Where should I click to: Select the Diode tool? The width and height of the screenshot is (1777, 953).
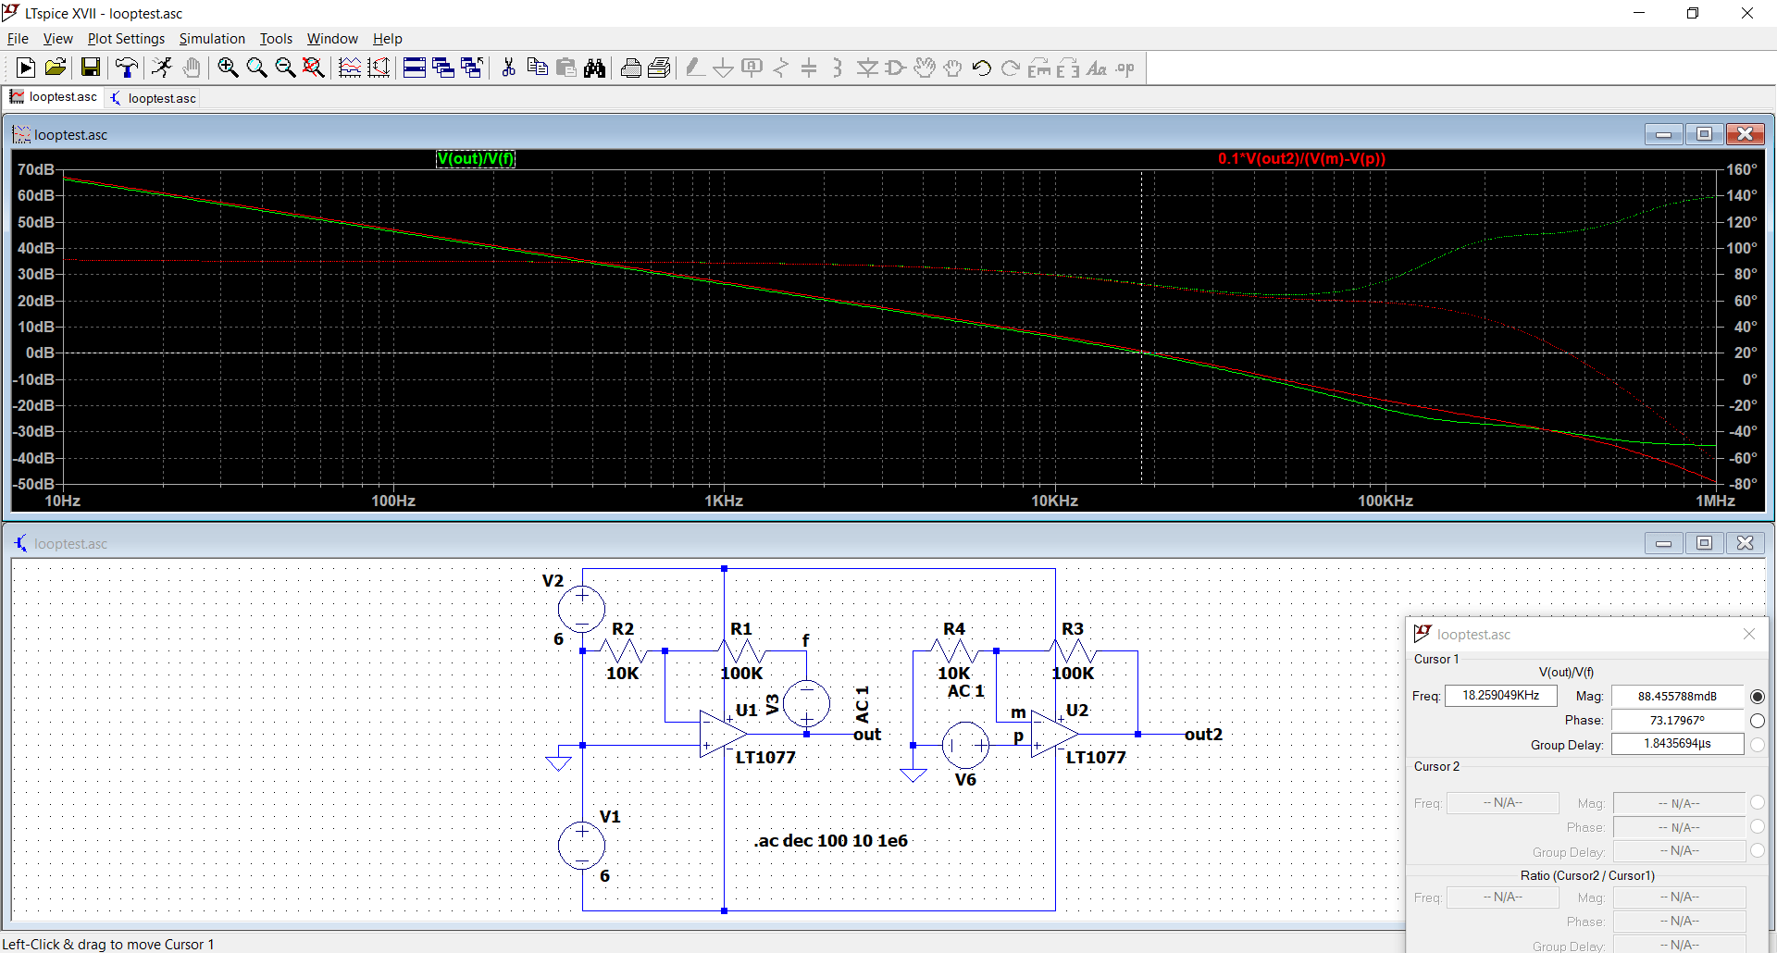coord(867,68)
